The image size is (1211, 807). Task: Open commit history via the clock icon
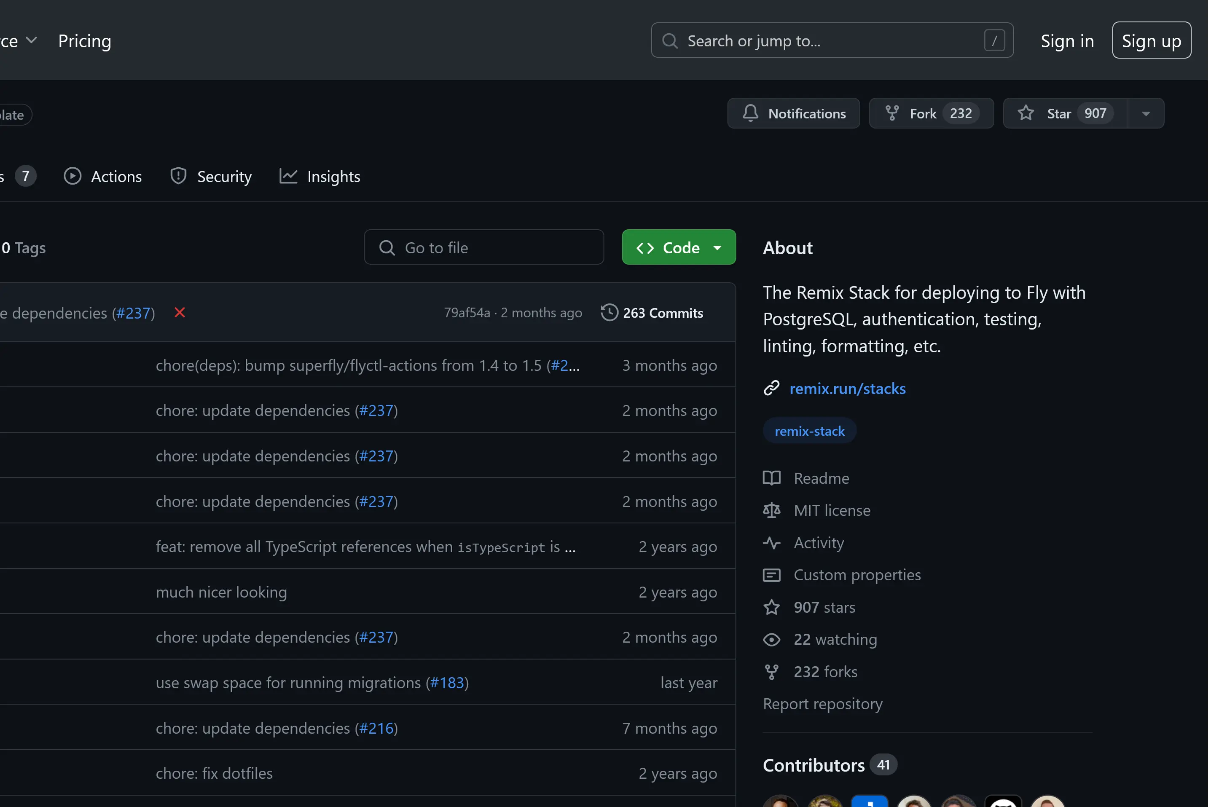(x=609, y=312)
